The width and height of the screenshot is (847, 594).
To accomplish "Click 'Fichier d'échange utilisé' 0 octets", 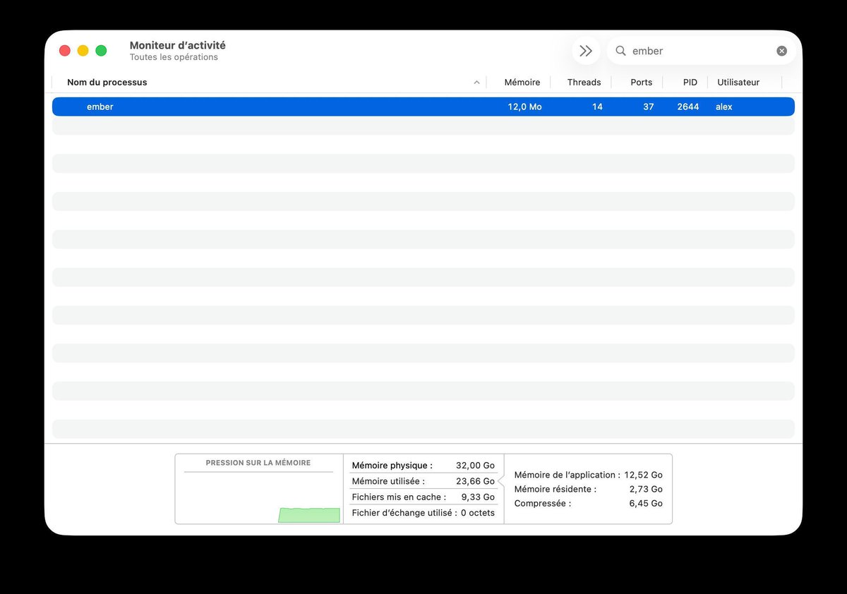I will click(x=478, y=513).
